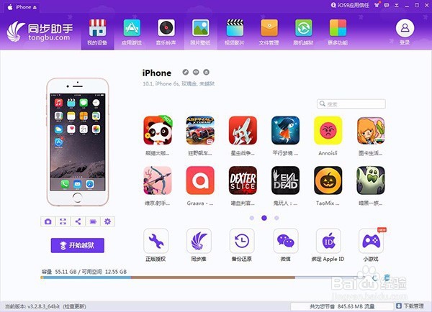This screenshot has height=312, width=432.
Task: Open the 更多功能 more functions tab
Action: tap(338, 32)
